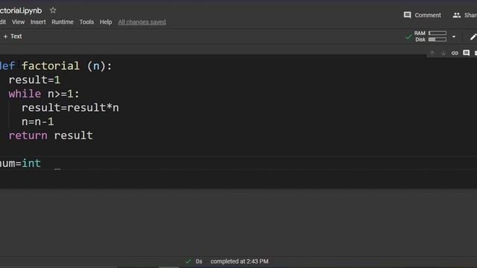The image size is (477, 268).
Task: Click the 'def factorial (n):' code line
Action: 56,66
